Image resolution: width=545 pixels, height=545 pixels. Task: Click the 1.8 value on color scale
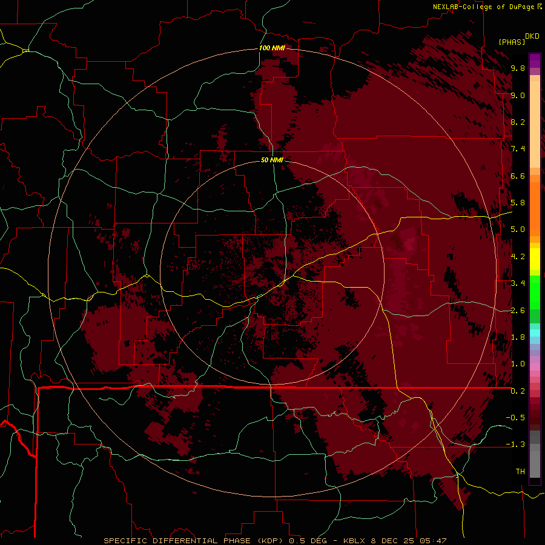point(518,337)
